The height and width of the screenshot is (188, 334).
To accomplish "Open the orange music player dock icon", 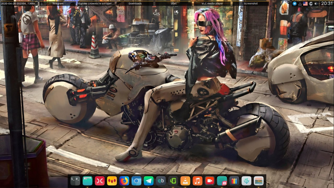I will [x=198, y=181].
